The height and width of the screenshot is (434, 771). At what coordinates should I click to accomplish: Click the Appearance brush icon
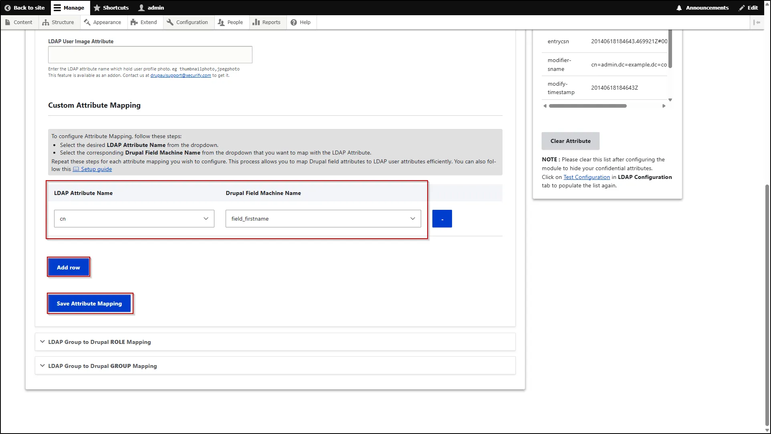(x=87, y=22)
